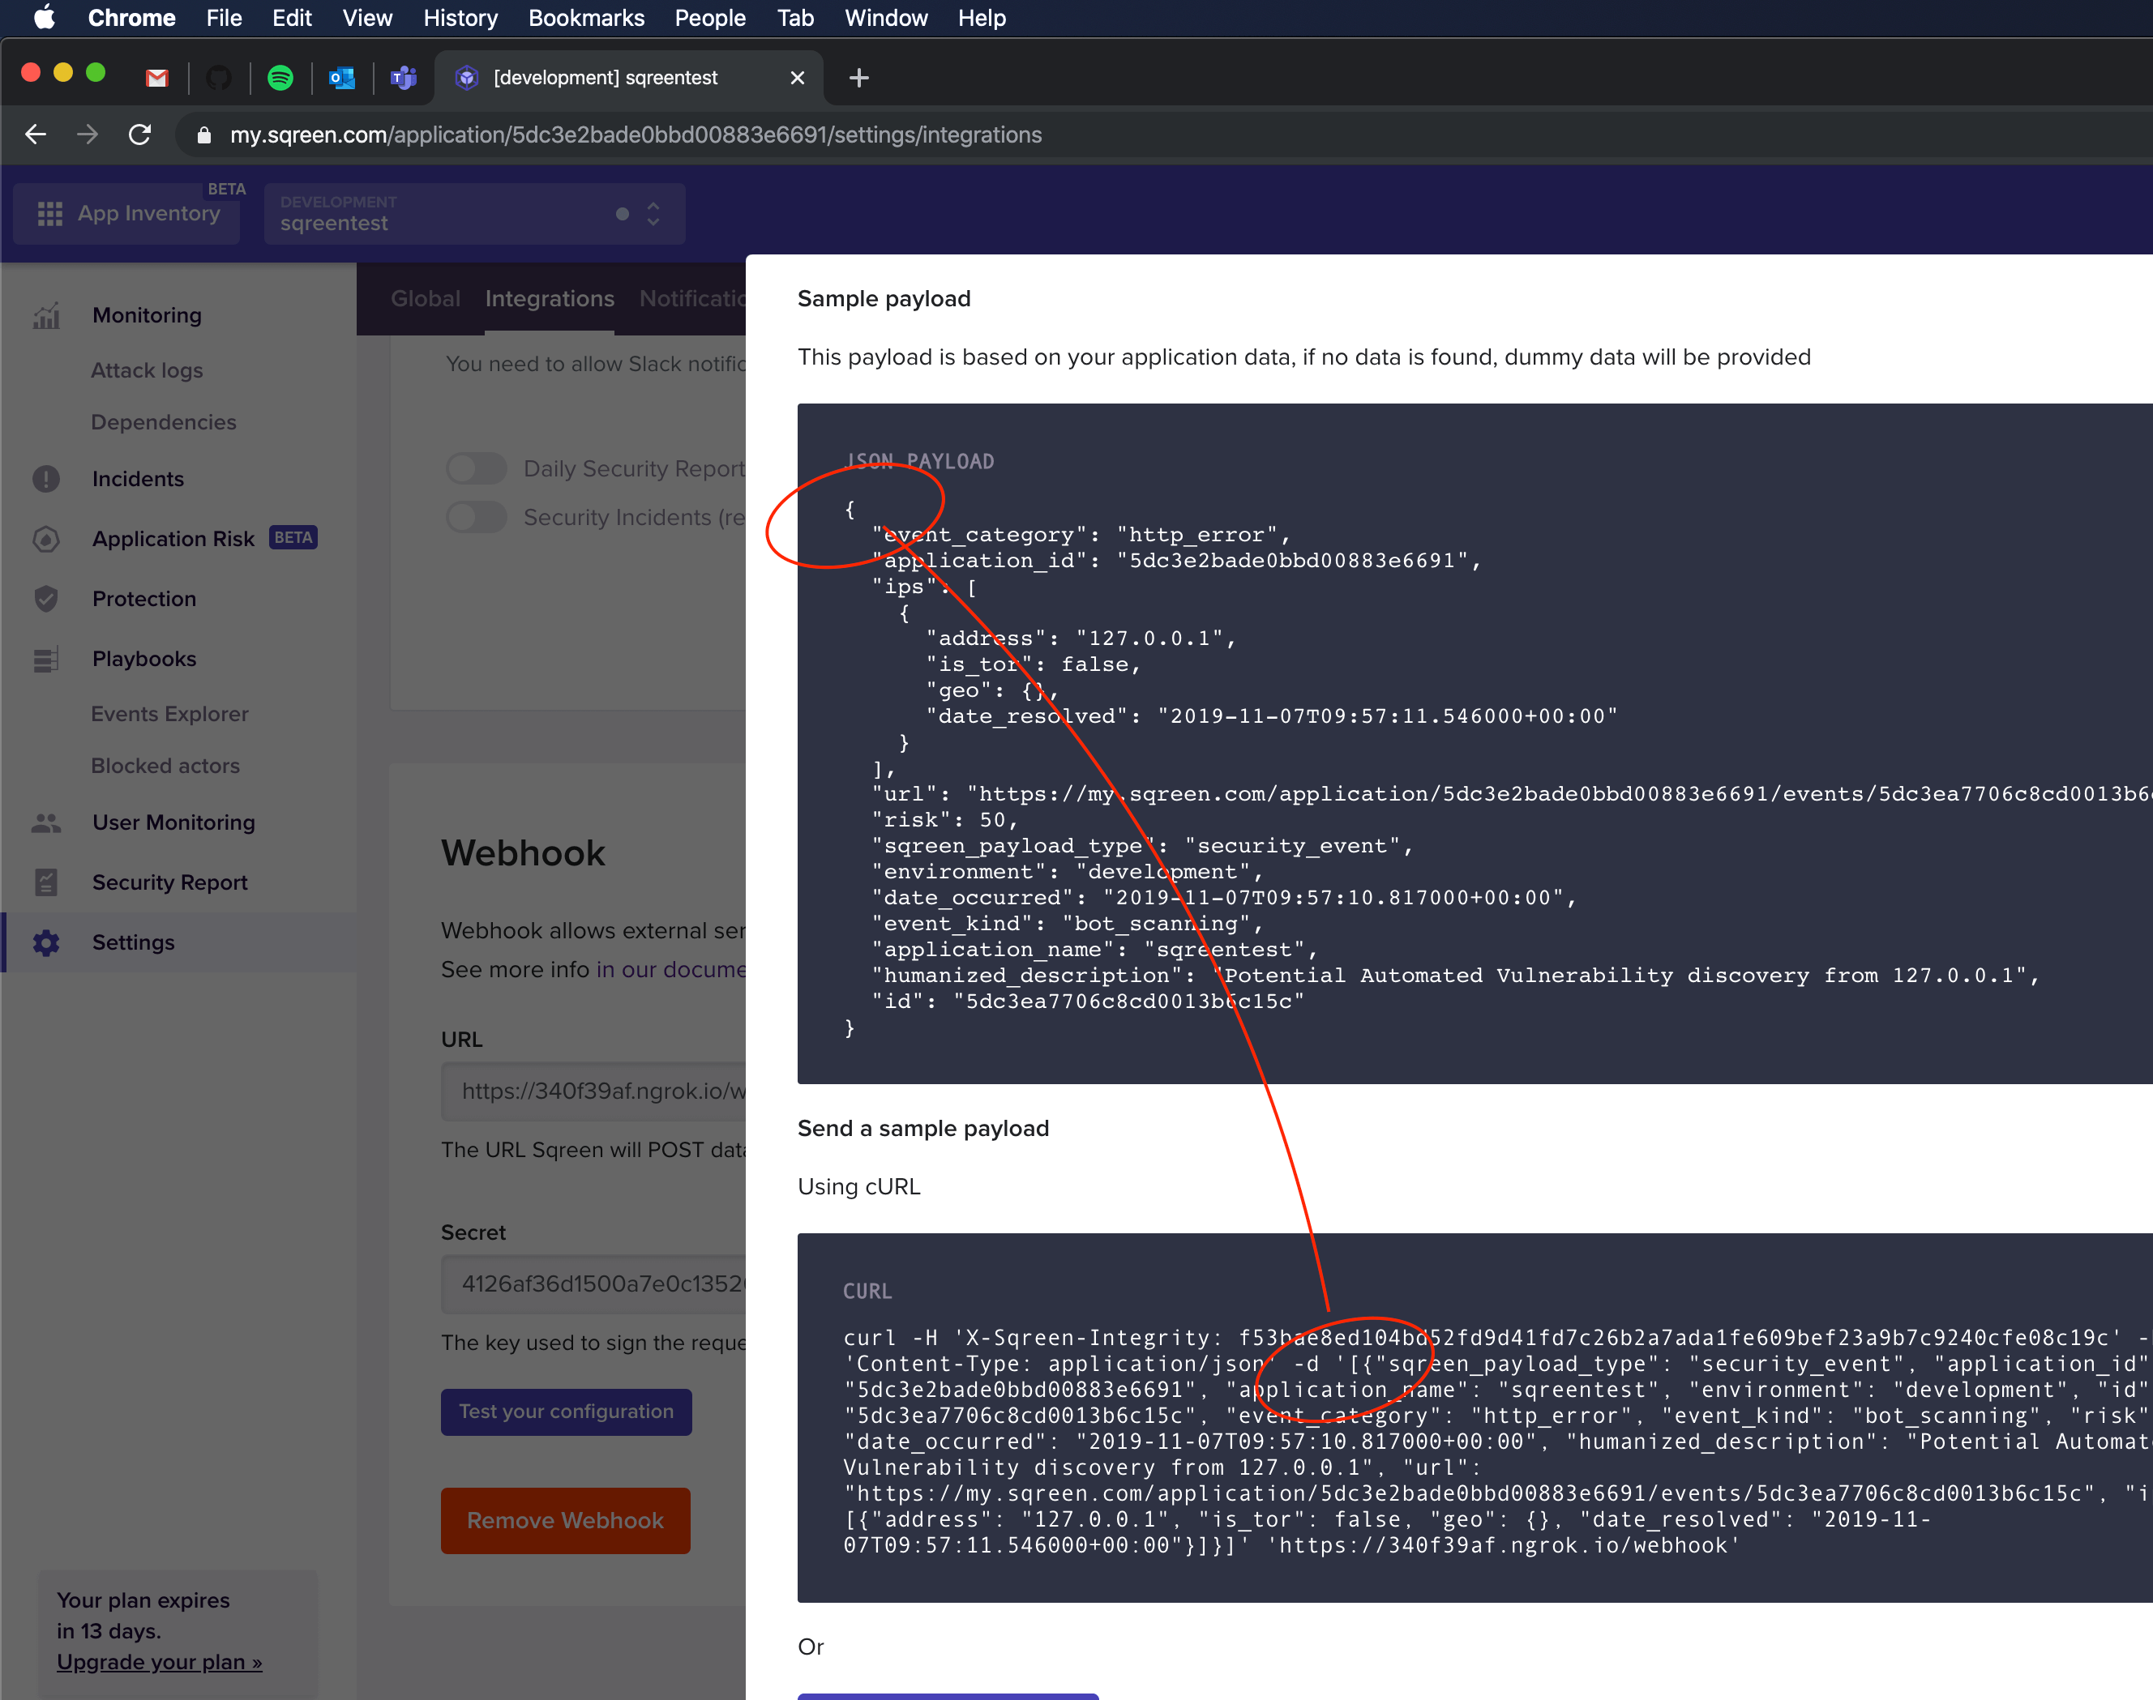Click the webhook URL input field
Viewport: 2153px width, 1700px height.
597,1091
